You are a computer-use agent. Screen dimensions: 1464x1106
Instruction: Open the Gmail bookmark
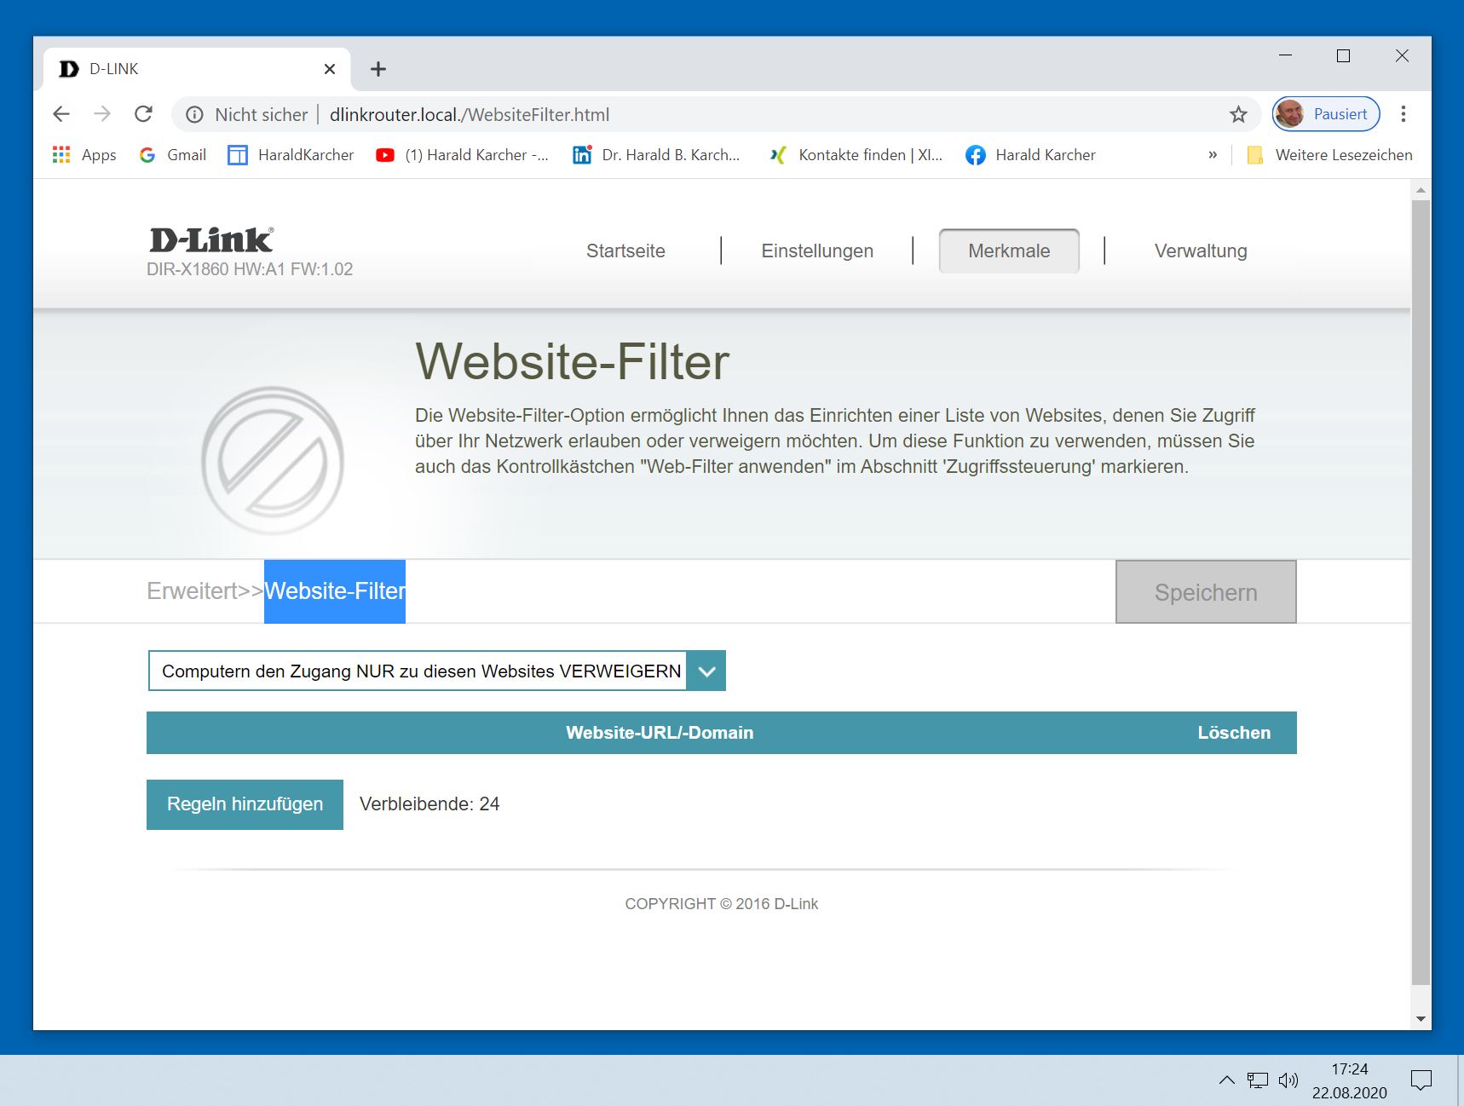click(x=173, y=155)
